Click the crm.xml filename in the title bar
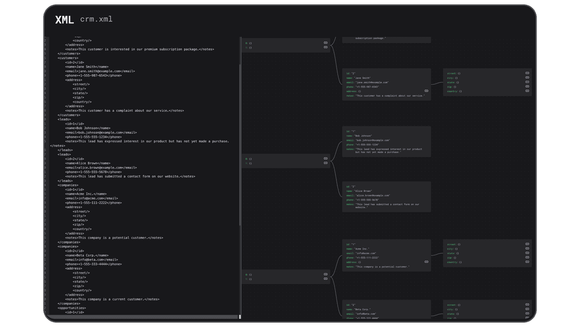 pyautogui.click(x=96, y=20)
